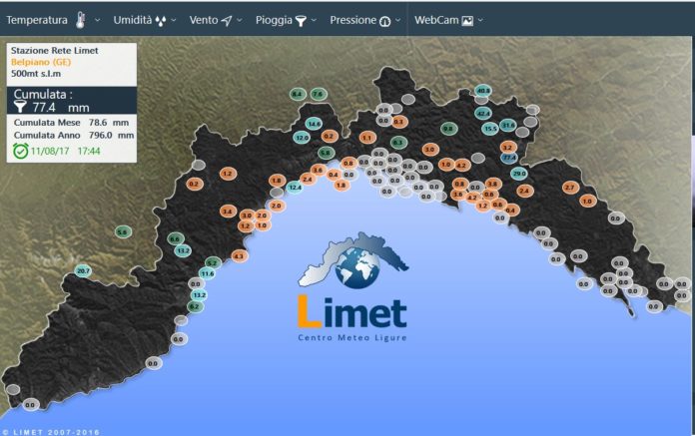Select the 5.8 green station marker
This screenshot has height=436, width=695.
point(326,153)
